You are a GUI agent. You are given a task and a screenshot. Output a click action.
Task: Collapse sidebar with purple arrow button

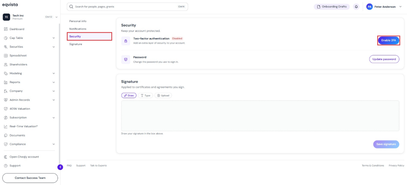(x=60, y=167)
